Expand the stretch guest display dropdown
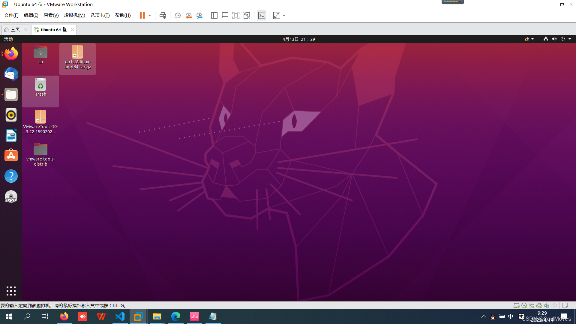This screenshot has height=324, width=576. point(284,16)
